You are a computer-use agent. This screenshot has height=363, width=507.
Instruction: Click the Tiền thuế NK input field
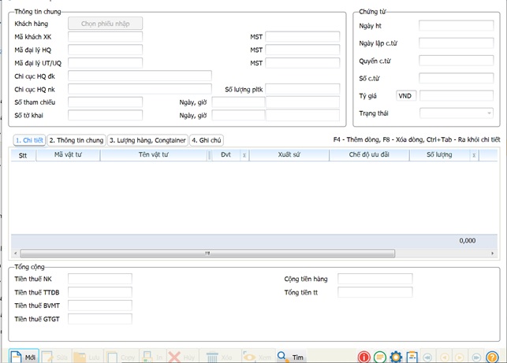[x=100, y=279]
